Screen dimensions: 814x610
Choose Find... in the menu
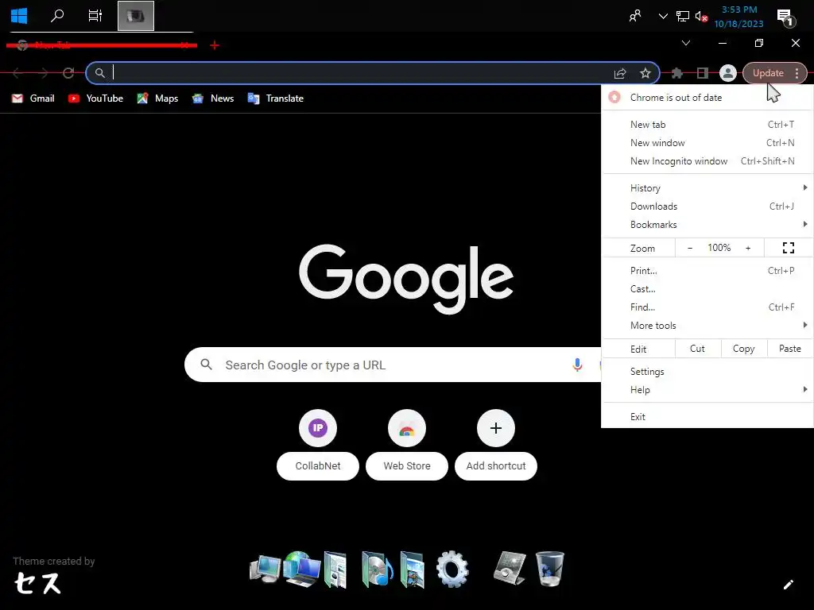tap(707, 307)
